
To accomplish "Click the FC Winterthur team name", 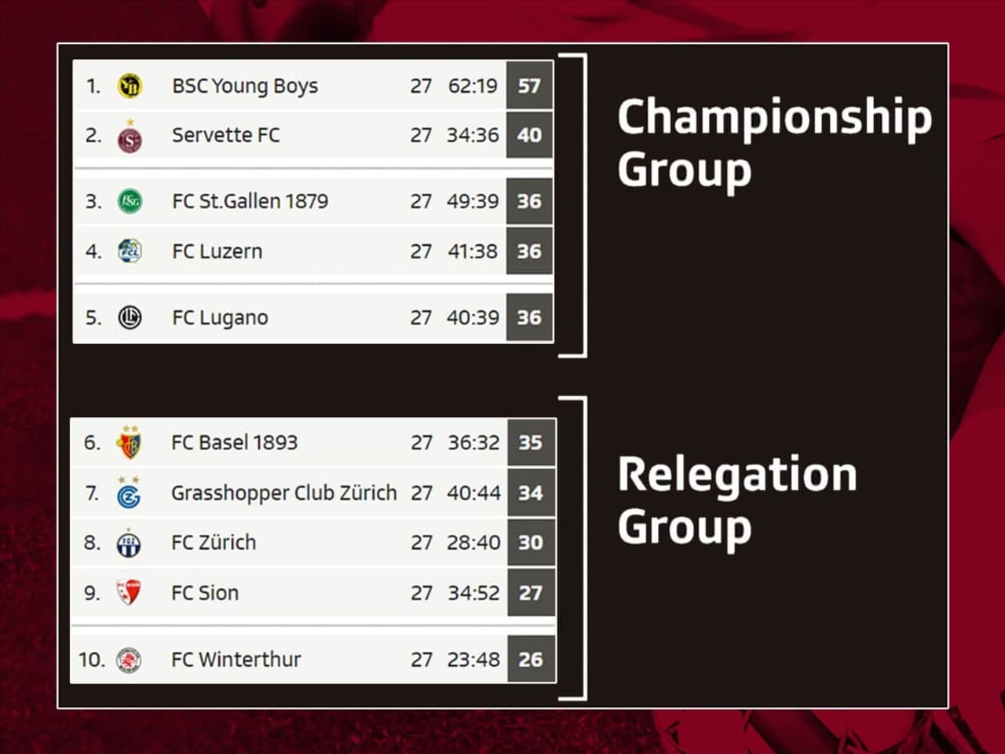I will [x=236, y=659].
